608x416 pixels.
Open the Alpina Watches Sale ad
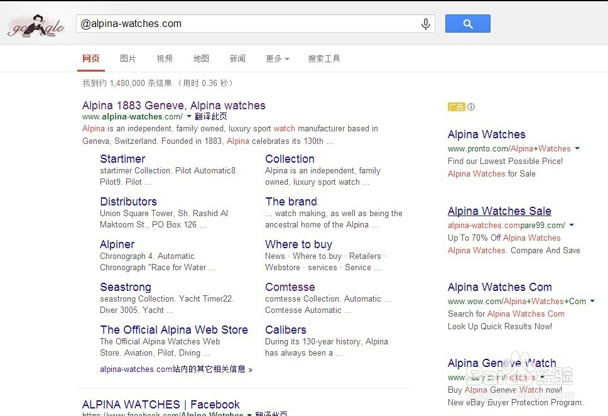point(499,211)
